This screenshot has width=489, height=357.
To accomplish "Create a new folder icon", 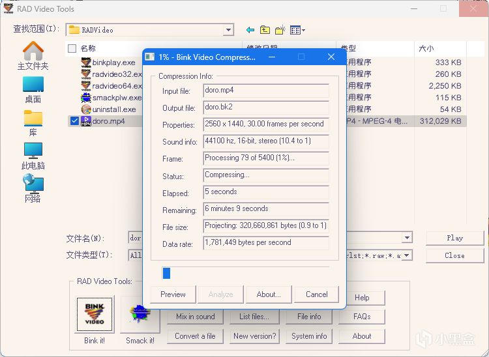I will coord(280,30).
